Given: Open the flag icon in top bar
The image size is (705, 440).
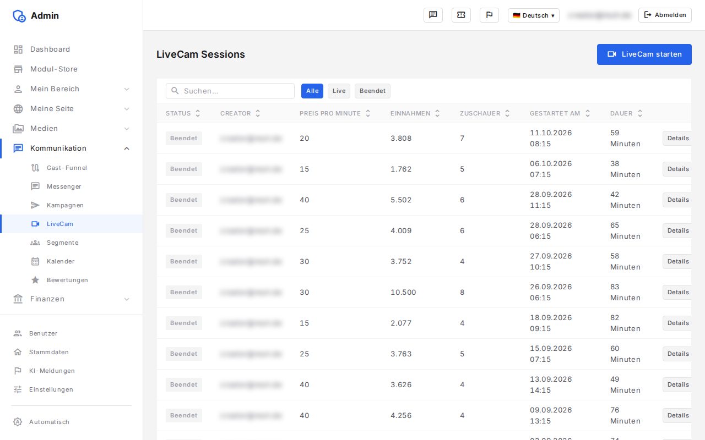Looking at the screenshot, I should pyautogui.click(x=489, y=15).
